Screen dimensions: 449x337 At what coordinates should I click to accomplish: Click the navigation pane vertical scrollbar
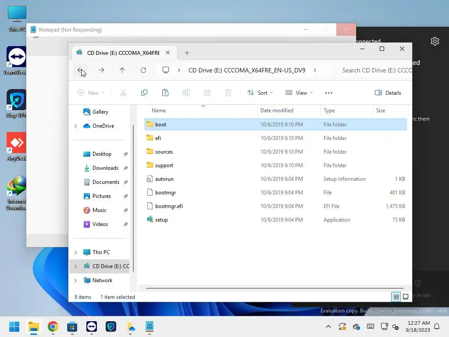point(133,198)
